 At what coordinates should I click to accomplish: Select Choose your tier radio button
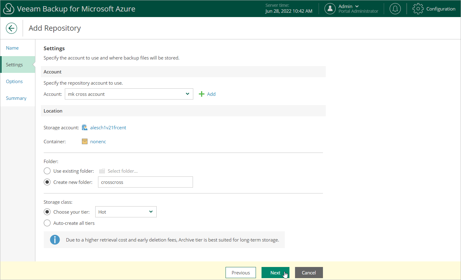[x=47, y=212]
